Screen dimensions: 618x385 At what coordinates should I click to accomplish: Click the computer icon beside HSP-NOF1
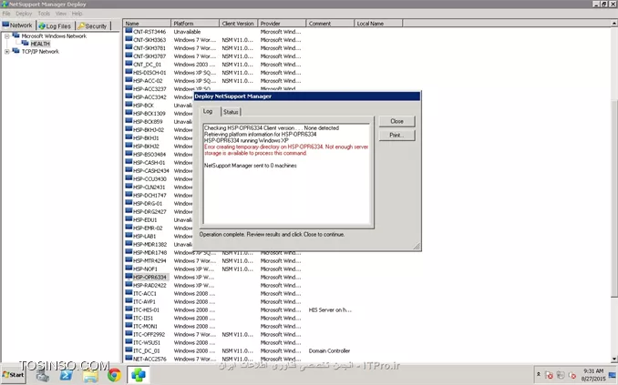click(129, 268)
